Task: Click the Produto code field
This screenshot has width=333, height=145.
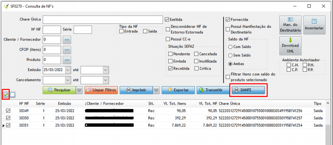Action: coord(52,60)
